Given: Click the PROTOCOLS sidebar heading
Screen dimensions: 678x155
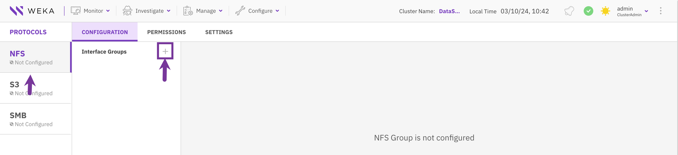Looking at the screenshot, I should pyautogui.click(x=28, y=32).
